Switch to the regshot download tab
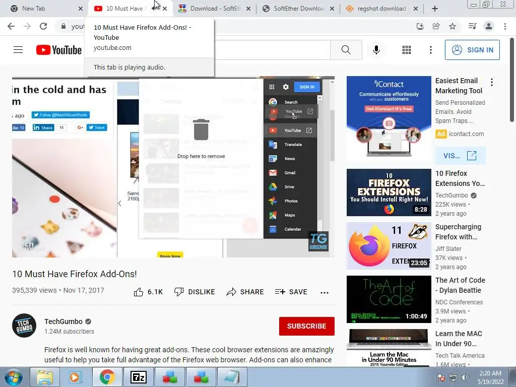516x387 pixels. pos(382,9)
